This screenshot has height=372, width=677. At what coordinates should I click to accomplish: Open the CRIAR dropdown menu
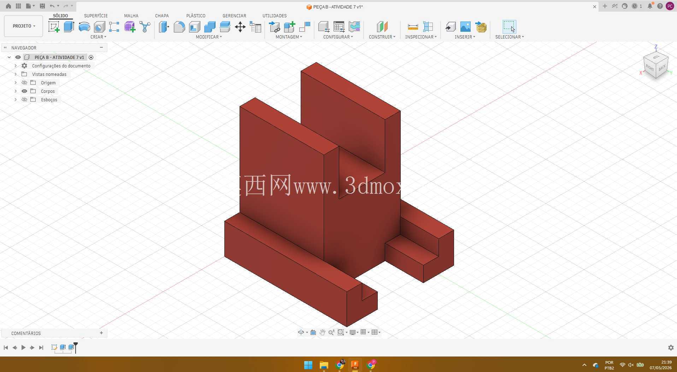click(x=98, y=37)
